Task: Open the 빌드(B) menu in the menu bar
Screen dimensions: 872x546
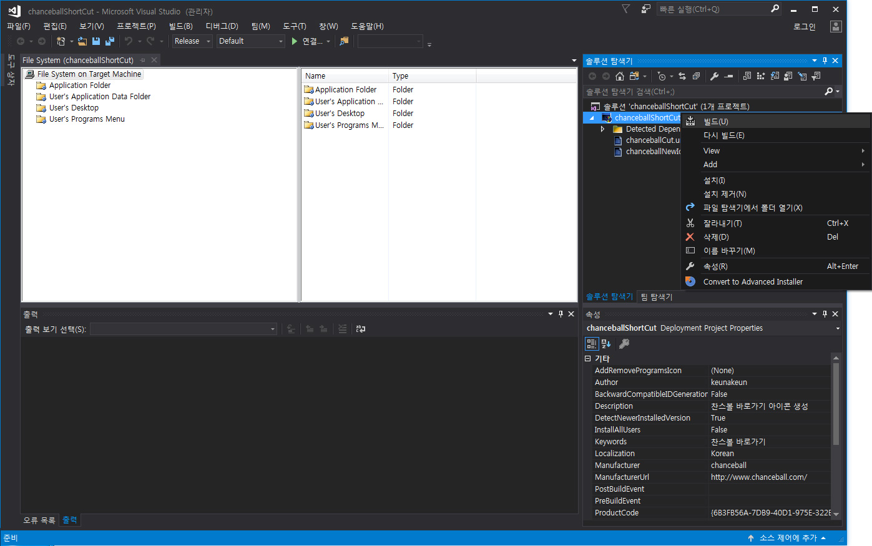Action: (x=181, y=26)
